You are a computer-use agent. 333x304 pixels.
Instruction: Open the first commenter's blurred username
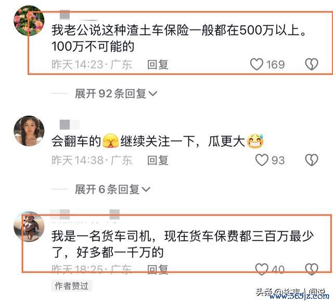coord(65,15)
